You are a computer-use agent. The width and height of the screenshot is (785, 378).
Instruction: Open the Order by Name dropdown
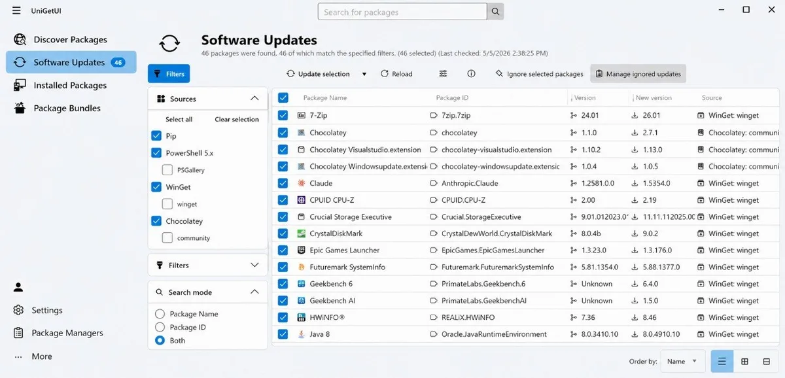(683, 361)
